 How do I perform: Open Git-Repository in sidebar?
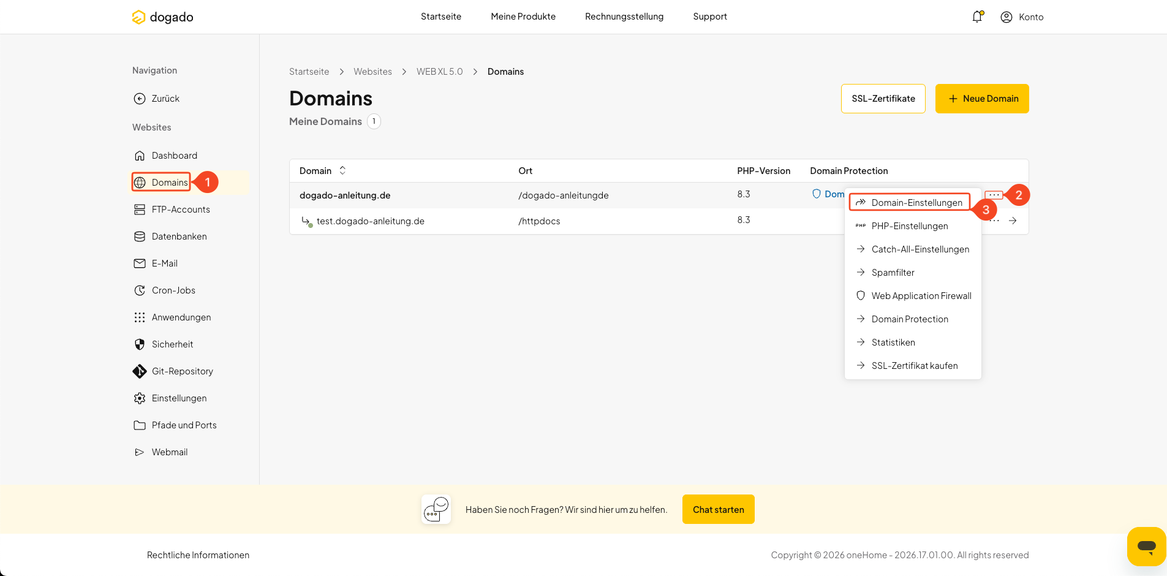point(173,371)
